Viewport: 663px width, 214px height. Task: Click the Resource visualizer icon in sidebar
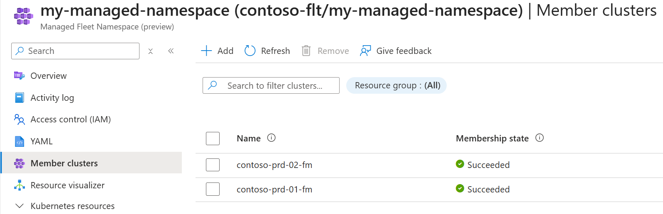tap(20, 185)
